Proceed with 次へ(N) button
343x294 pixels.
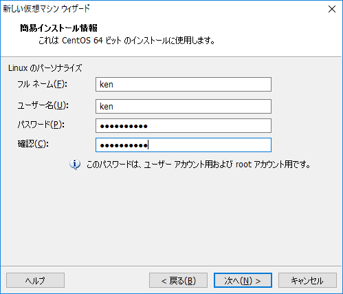point(243,280)
